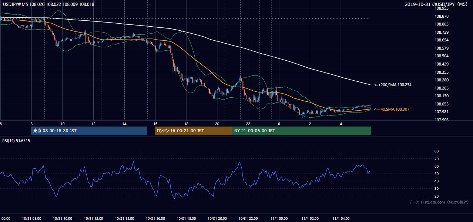
Task: Click time label 10/31 14:00
Action: click(124, 219)
